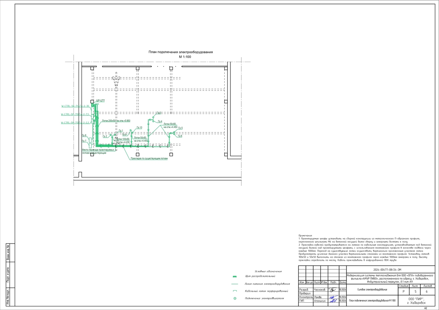Click the power supply line legend symbol

click(235, 284)
